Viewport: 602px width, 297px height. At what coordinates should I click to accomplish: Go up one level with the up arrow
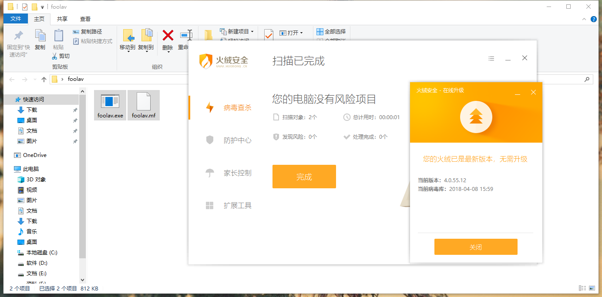point(44,80)
